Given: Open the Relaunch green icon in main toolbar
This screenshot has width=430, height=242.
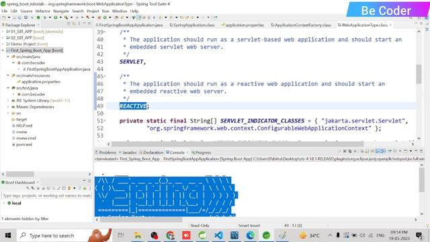Looking at the screenshot, I should point(105,17).
